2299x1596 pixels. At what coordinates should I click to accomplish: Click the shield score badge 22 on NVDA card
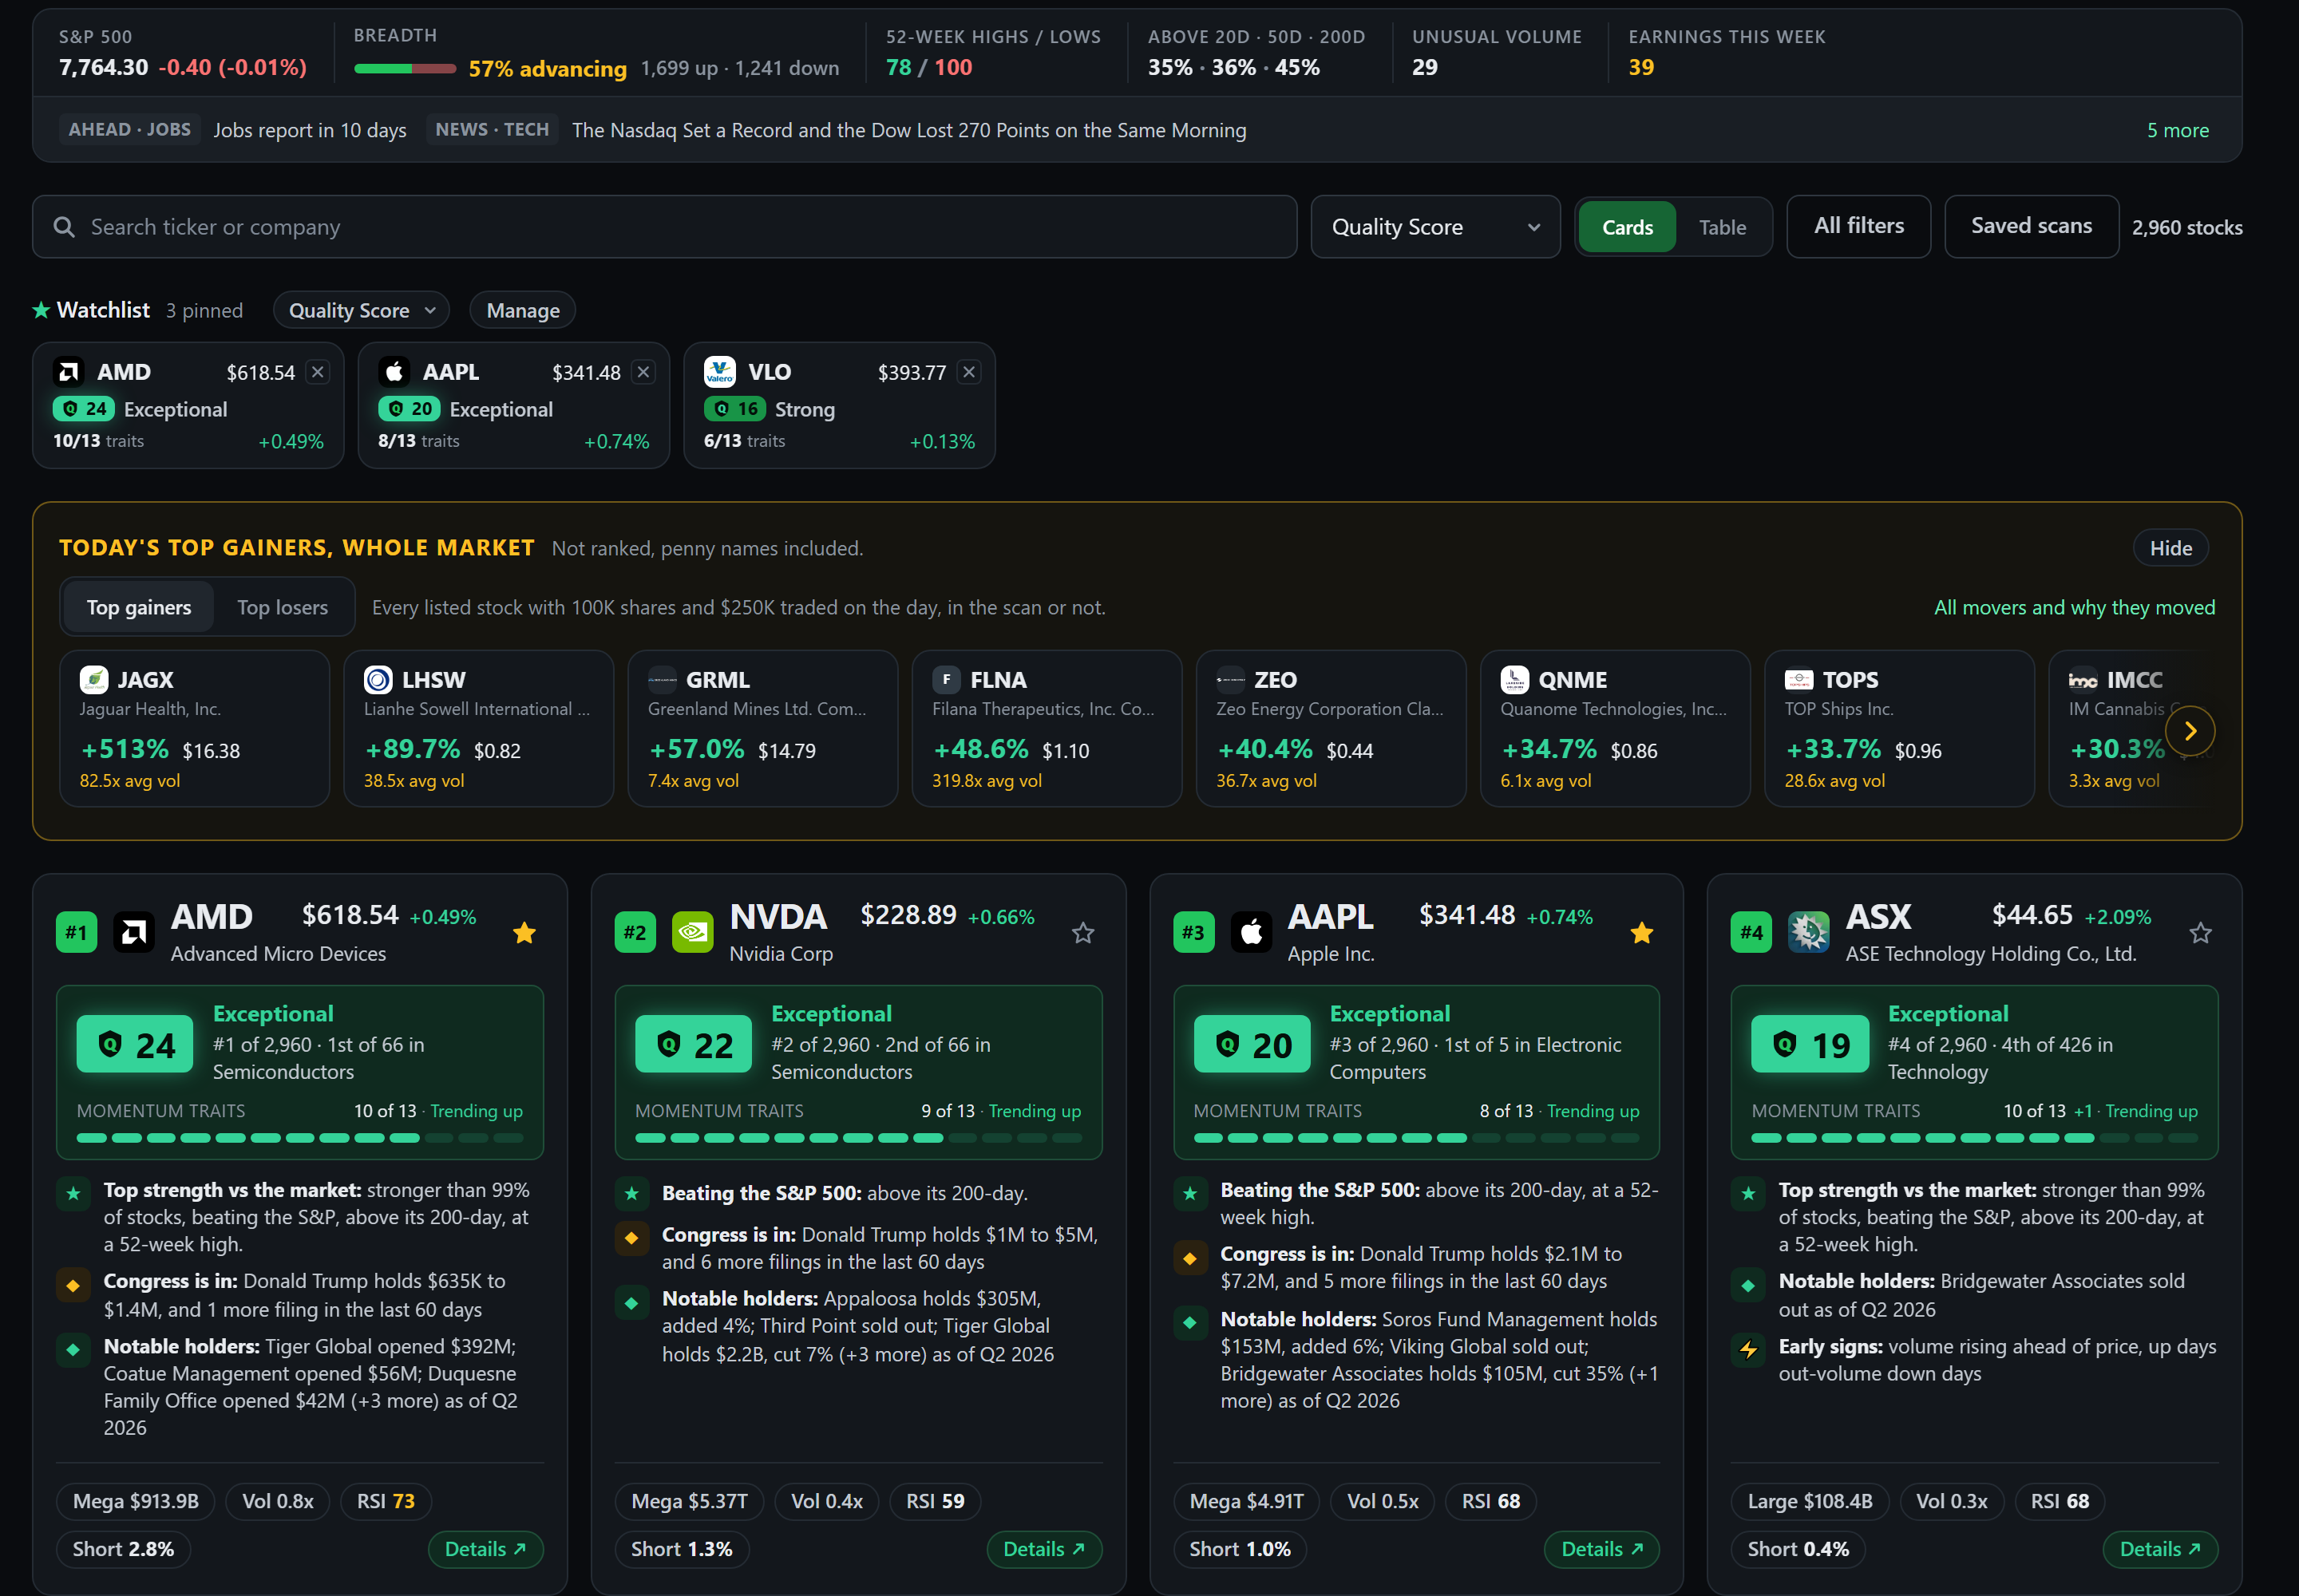(x=694, y=1045)
